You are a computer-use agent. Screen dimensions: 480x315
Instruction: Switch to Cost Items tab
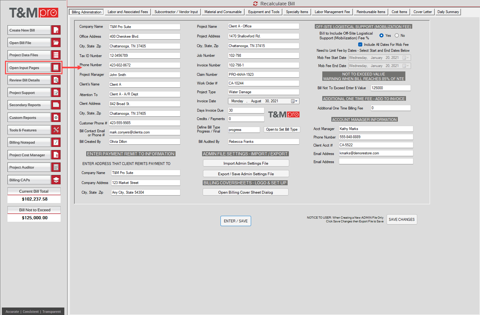(x=399, y=12)
